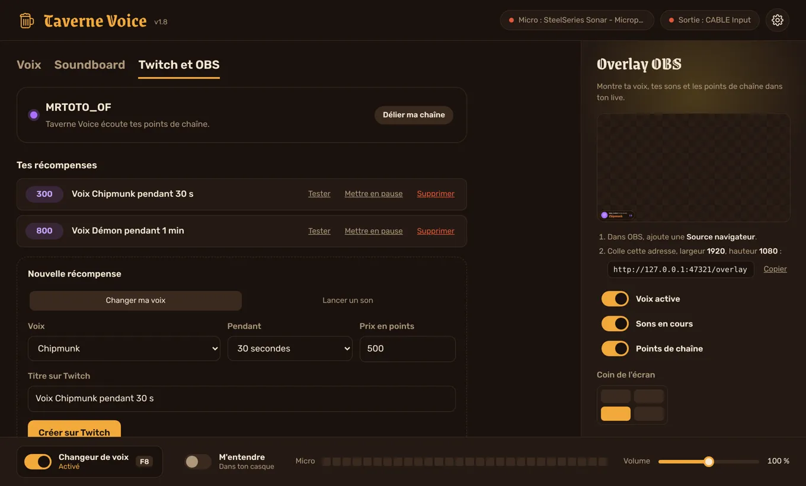This screenshot has height=486, width=806.
Task: Copy the overlay address with Copier
Action: [775, 269]
